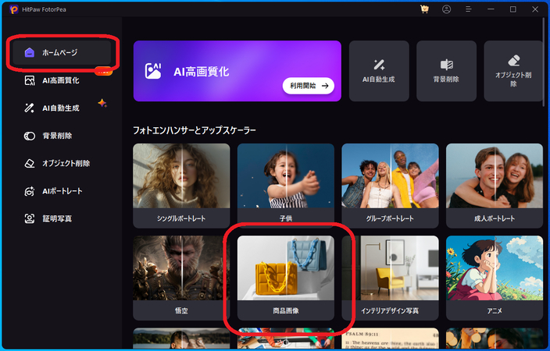Click the wand icon on AI自動生成 card
Viewport: 550px width, 351px height.
coord(379,65)
